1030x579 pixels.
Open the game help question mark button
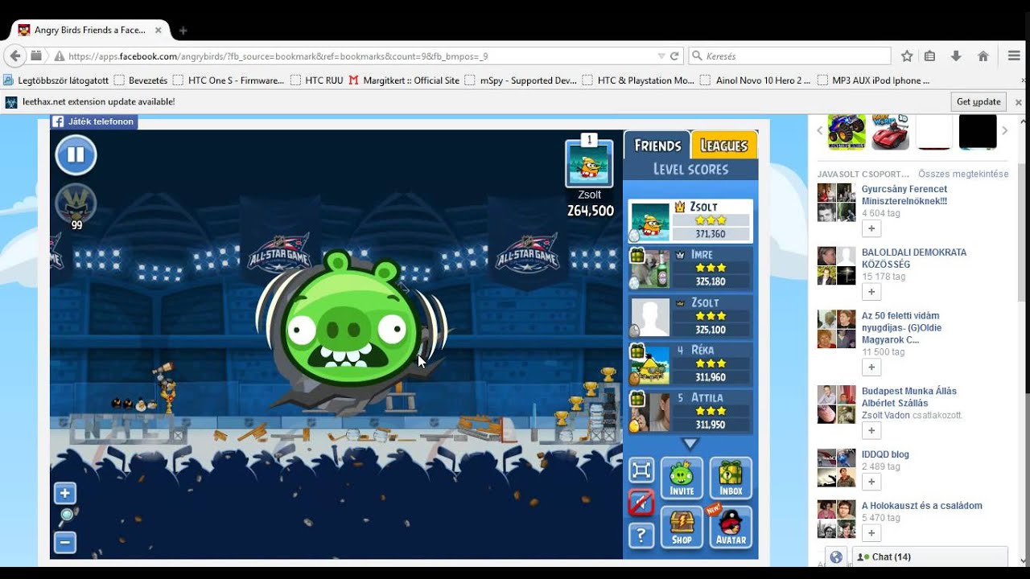641,535
